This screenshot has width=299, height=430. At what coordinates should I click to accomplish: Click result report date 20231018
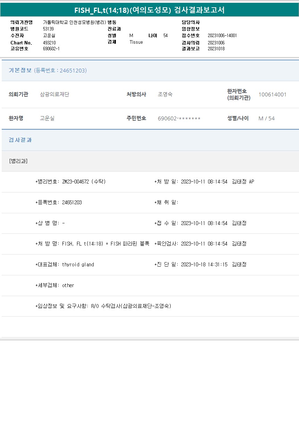point(216,49)
